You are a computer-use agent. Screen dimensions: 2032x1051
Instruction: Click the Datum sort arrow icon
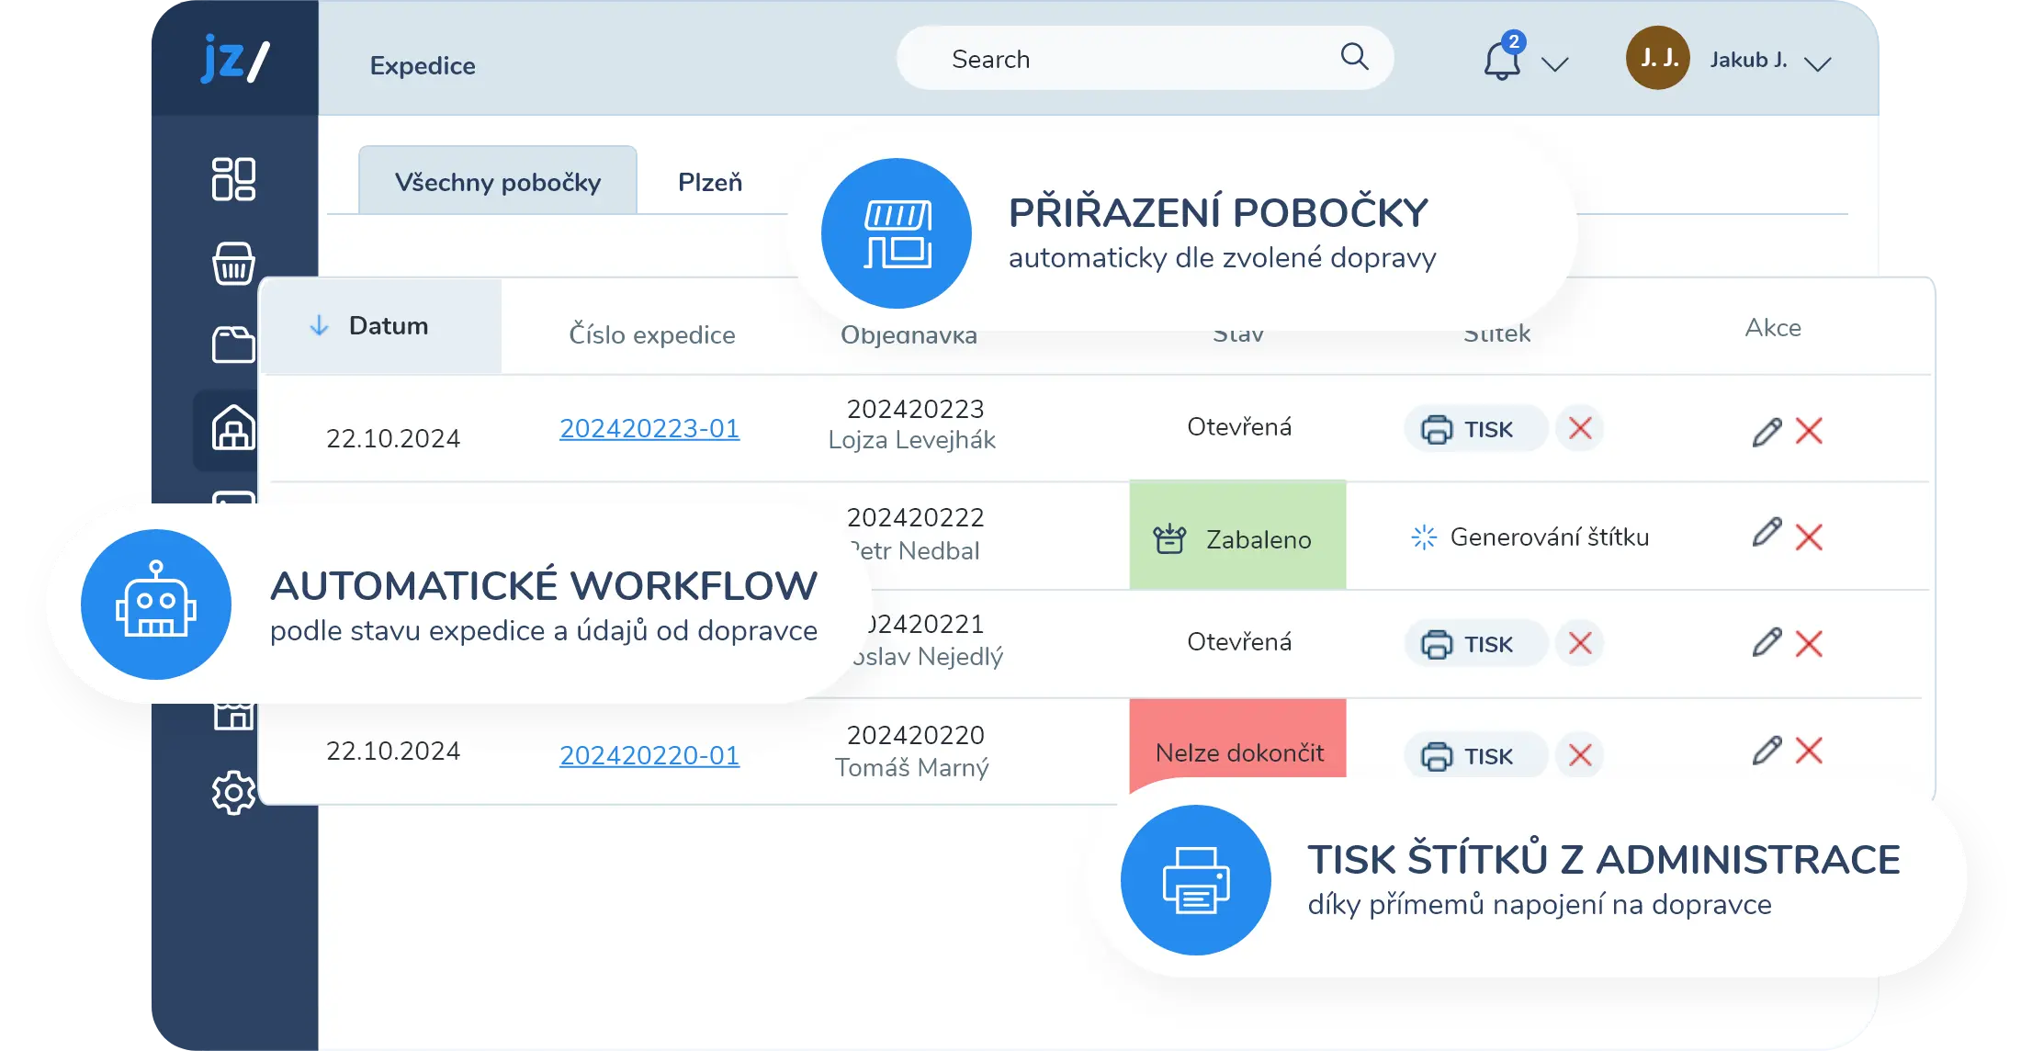point(319,325)
